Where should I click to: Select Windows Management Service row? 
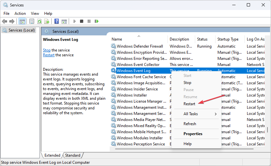click(141, 114)
